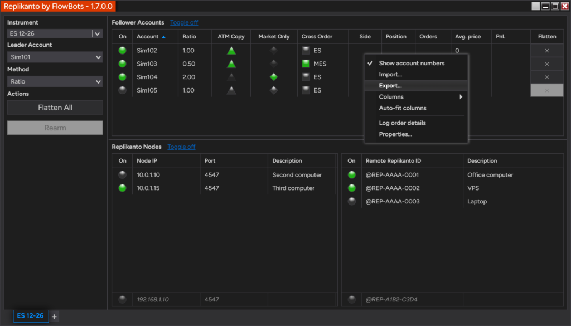Viewport: 571px width, 326px height.
Task: Enable remote @REP-AAAA-0003 Laptop
Action: (351, 201)
